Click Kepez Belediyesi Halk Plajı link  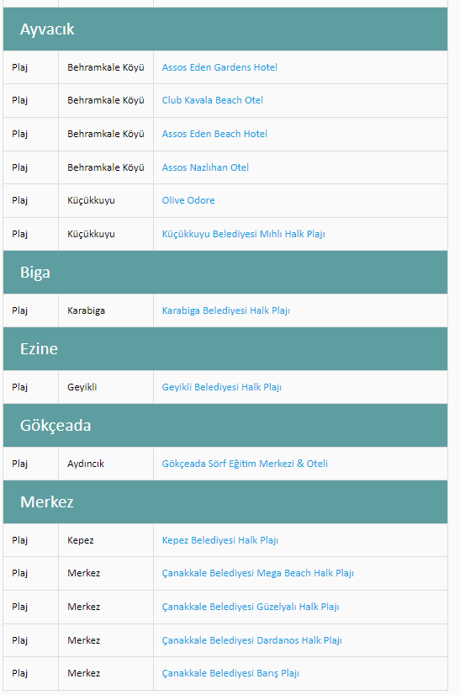click(x=219, y=540)
